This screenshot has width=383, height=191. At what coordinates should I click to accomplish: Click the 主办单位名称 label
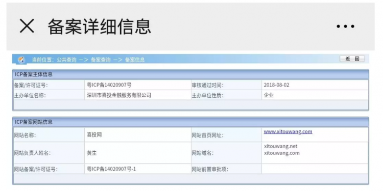pos(30,96)
